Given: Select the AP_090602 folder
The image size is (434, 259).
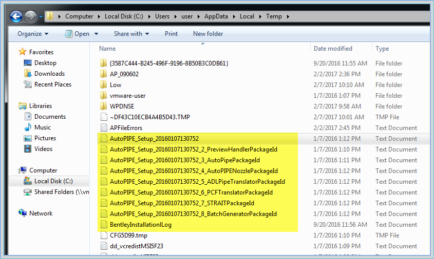Looking at the screenshot, I should point(124,74).
